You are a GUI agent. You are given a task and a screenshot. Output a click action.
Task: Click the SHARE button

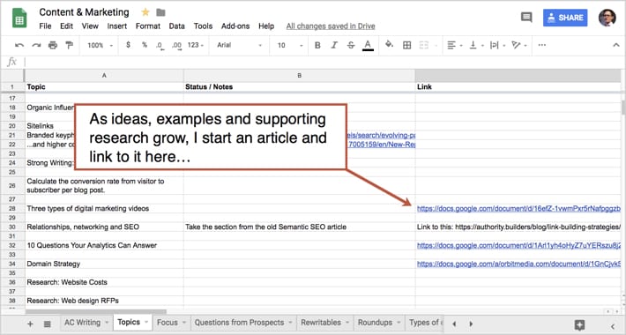point(565,18)
